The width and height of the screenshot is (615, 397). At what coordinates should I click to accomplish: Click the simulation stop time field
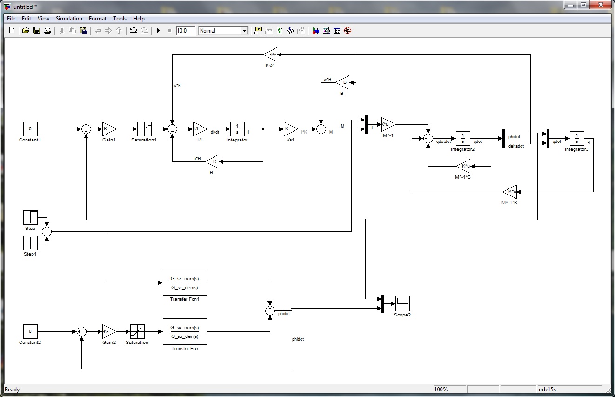185,31
